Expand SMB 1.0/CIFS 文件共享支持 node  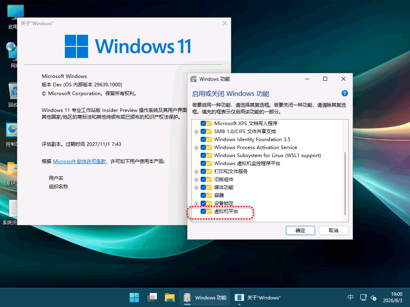tap(196, 132)
